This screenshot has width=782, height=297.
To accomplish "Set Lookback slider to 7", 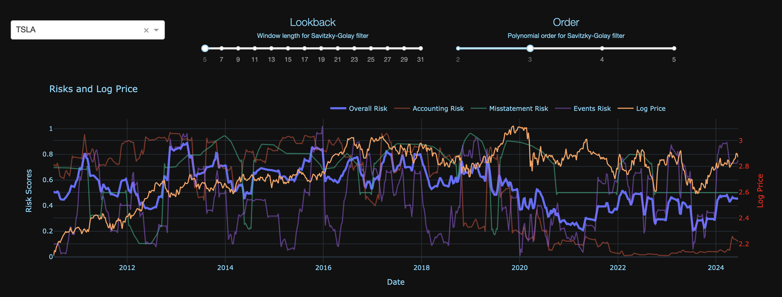I will [222, 49].
